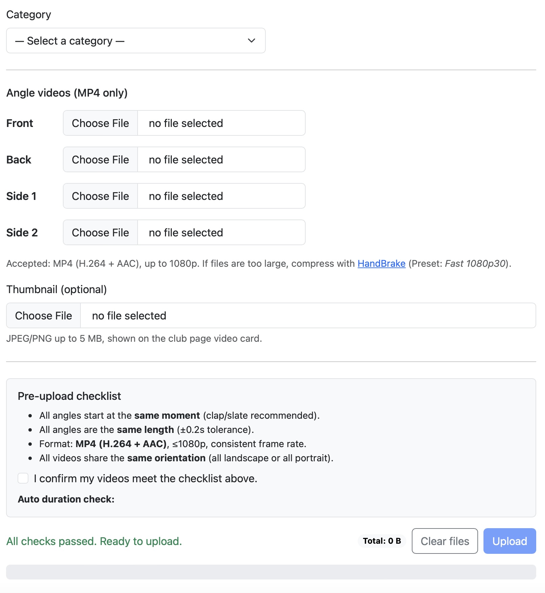Click the "All checks passed" status message
Screen dimensions: 545x593
point(94,541)
